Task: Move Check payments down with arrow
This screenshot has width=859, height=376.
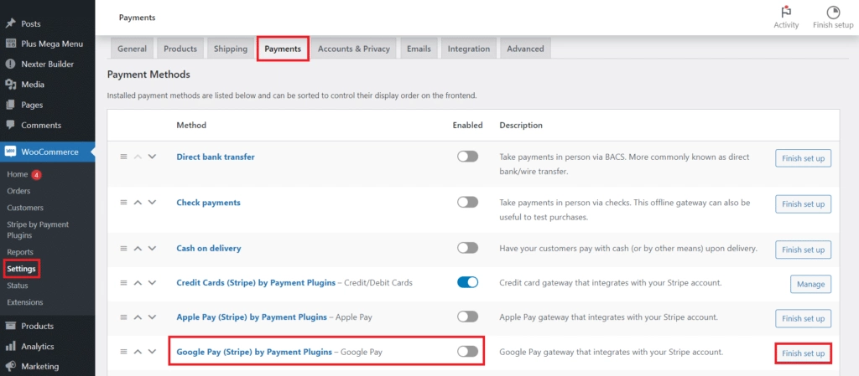Action: (x=153, y=202)
